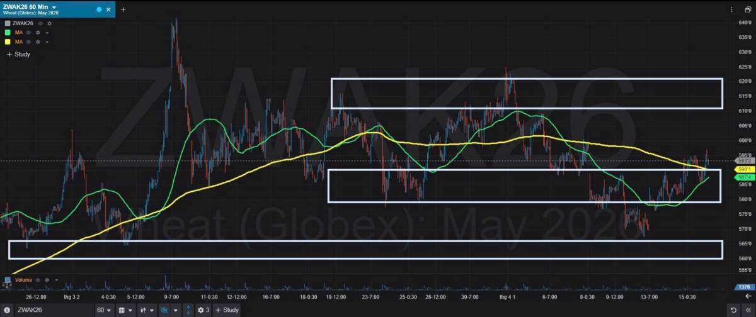Screen dimensions: 756x317
Task: Open settings gear for ZWAK26 series
Action: (49, 23)
